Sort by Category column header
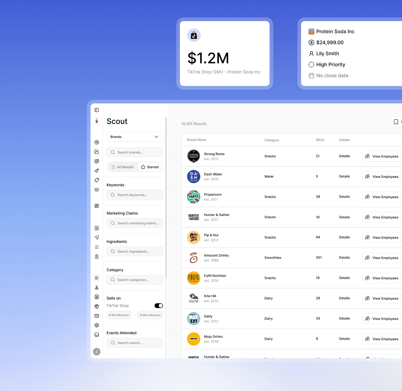 point(272,140)
